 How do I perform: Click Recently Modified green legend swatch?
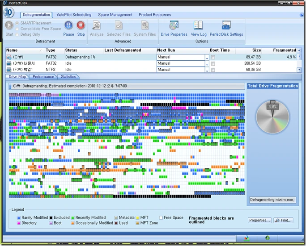coord(72,218)
